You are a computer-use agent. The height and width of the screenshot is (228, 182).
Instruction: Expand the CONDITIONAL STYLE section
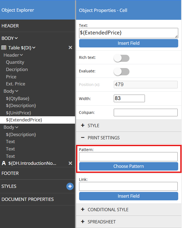pos(83,210)
